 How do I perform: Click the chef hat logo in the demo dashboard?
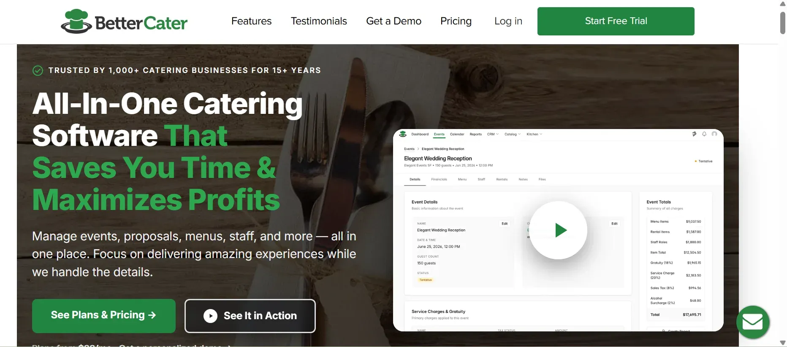(x=403, y=134)
